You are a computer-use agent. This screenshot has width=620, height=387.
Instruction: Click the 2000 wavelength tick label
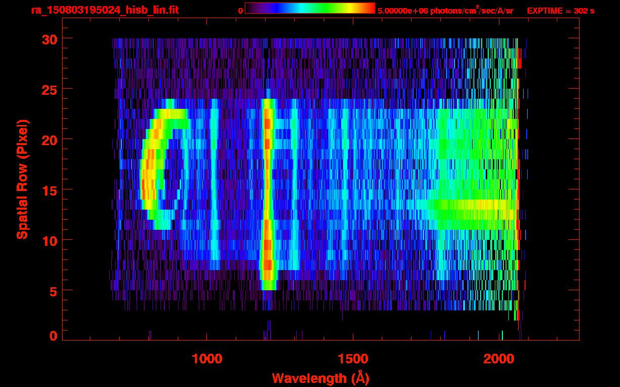pyautogui.click(x=499, y=359)
